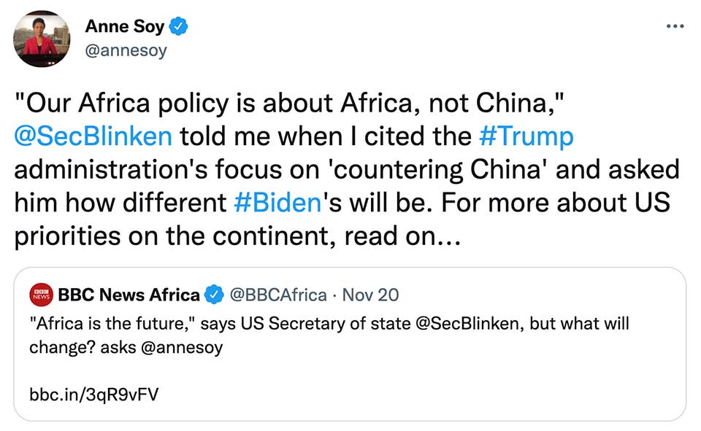Click the BBC News logo avatar
701x431 pixels.
39,295
